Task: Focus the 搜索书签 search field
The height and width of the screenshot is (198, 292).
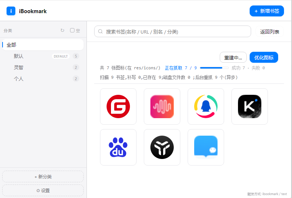Action: 173,31
